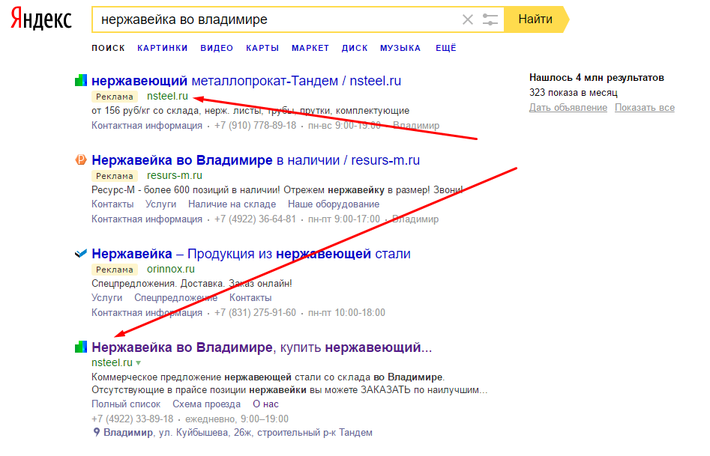Open Схема проезда sitelink

click(206, 404)
